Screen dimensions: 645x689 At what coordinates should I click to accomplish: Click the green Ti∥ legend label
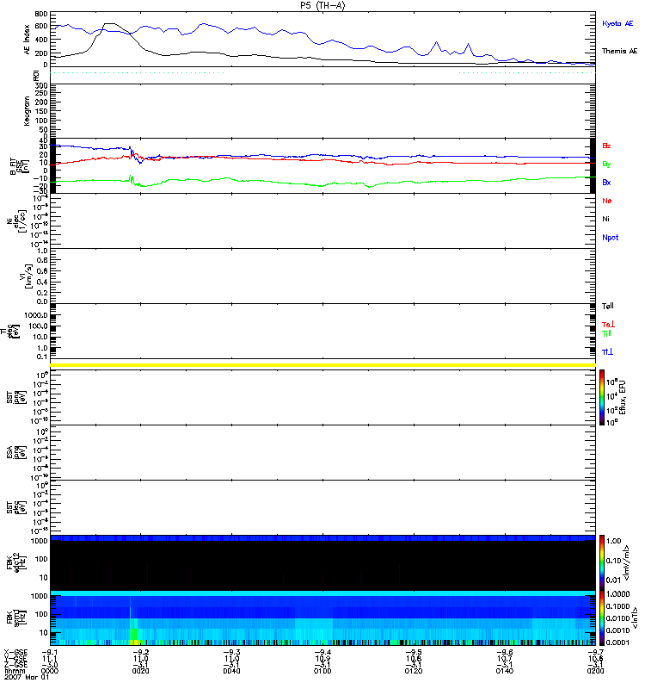[606, 333]
